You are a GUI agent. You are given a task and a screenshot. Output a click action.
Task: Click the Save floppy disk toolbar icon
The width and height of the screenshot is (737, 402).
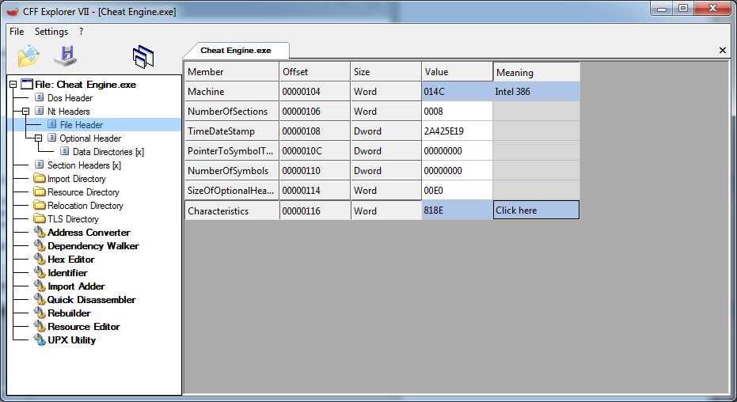coord(66,56)
